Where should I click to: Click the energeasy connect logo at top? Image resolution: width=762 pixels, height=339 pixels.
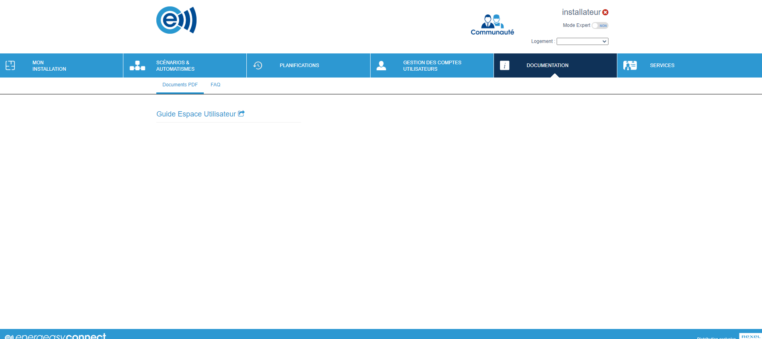(x=176, y=20)
